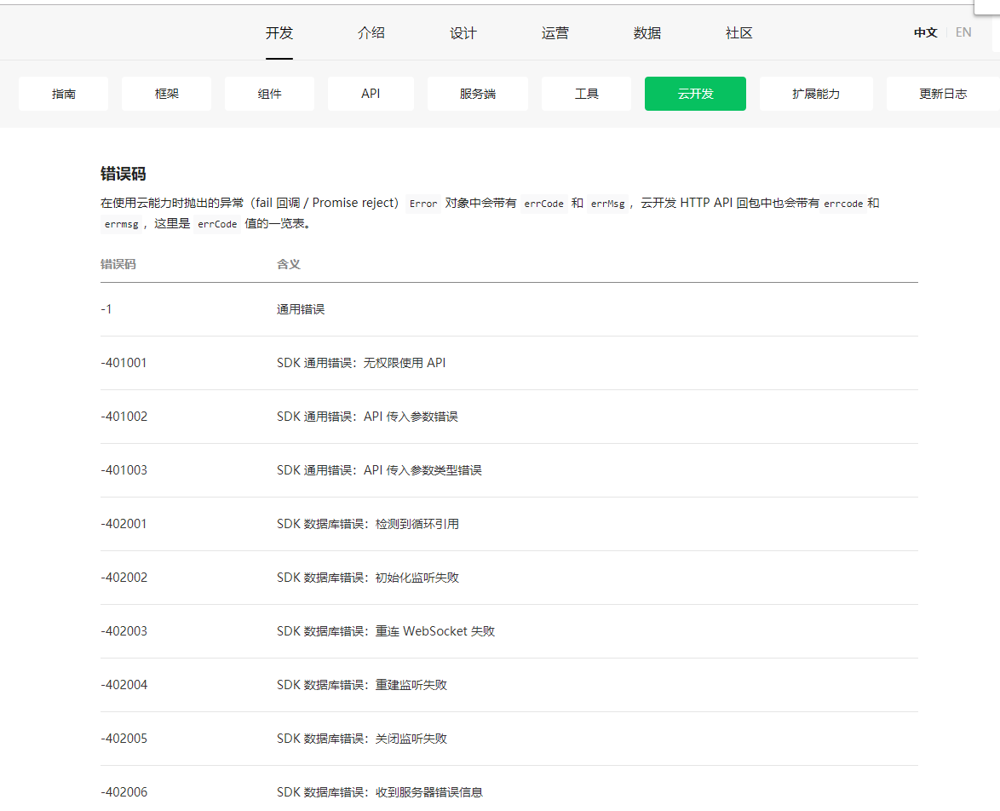Open the 扩展能力 section button

[x=816, y=94]
